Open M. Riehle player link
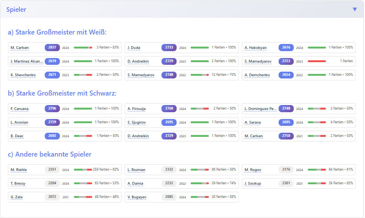The width and height of the screenshot is (365, 218). point(19,170)
